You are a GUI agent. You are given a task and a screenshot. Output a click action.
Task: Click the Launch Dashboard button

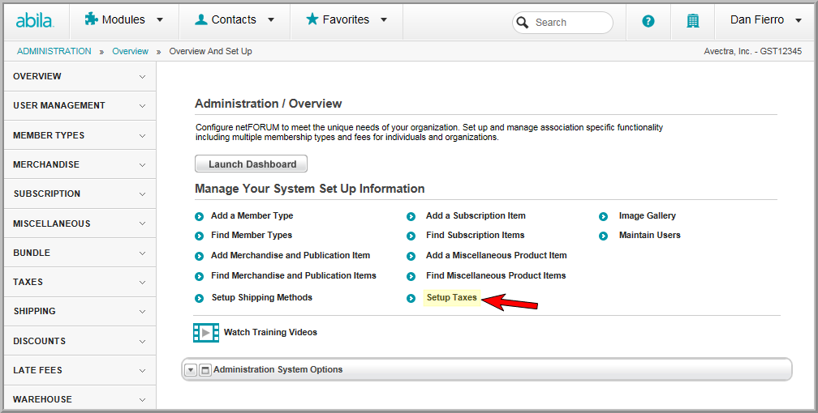(251, 164)
